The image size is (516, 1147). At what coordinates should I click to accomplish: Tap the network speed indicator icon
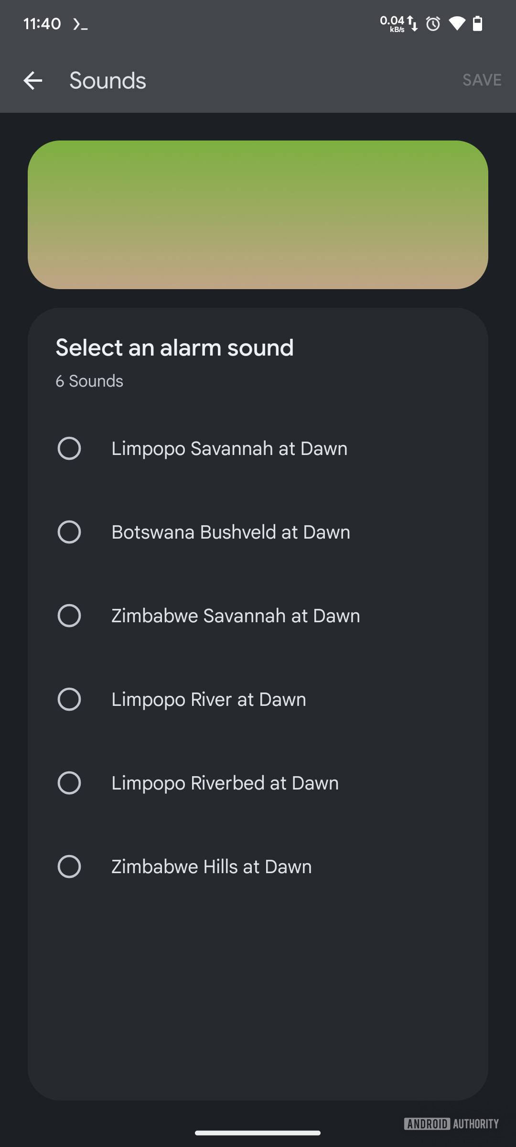point(398,23)
